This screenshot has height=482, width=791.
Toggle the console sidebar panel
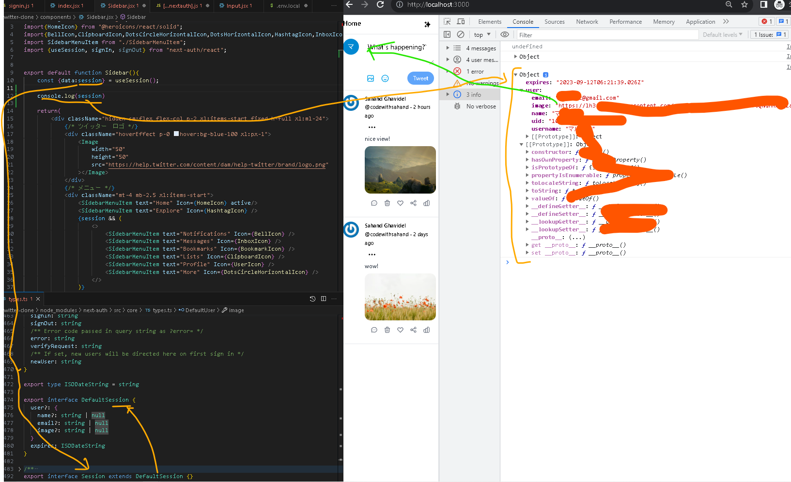click(447, 35)
